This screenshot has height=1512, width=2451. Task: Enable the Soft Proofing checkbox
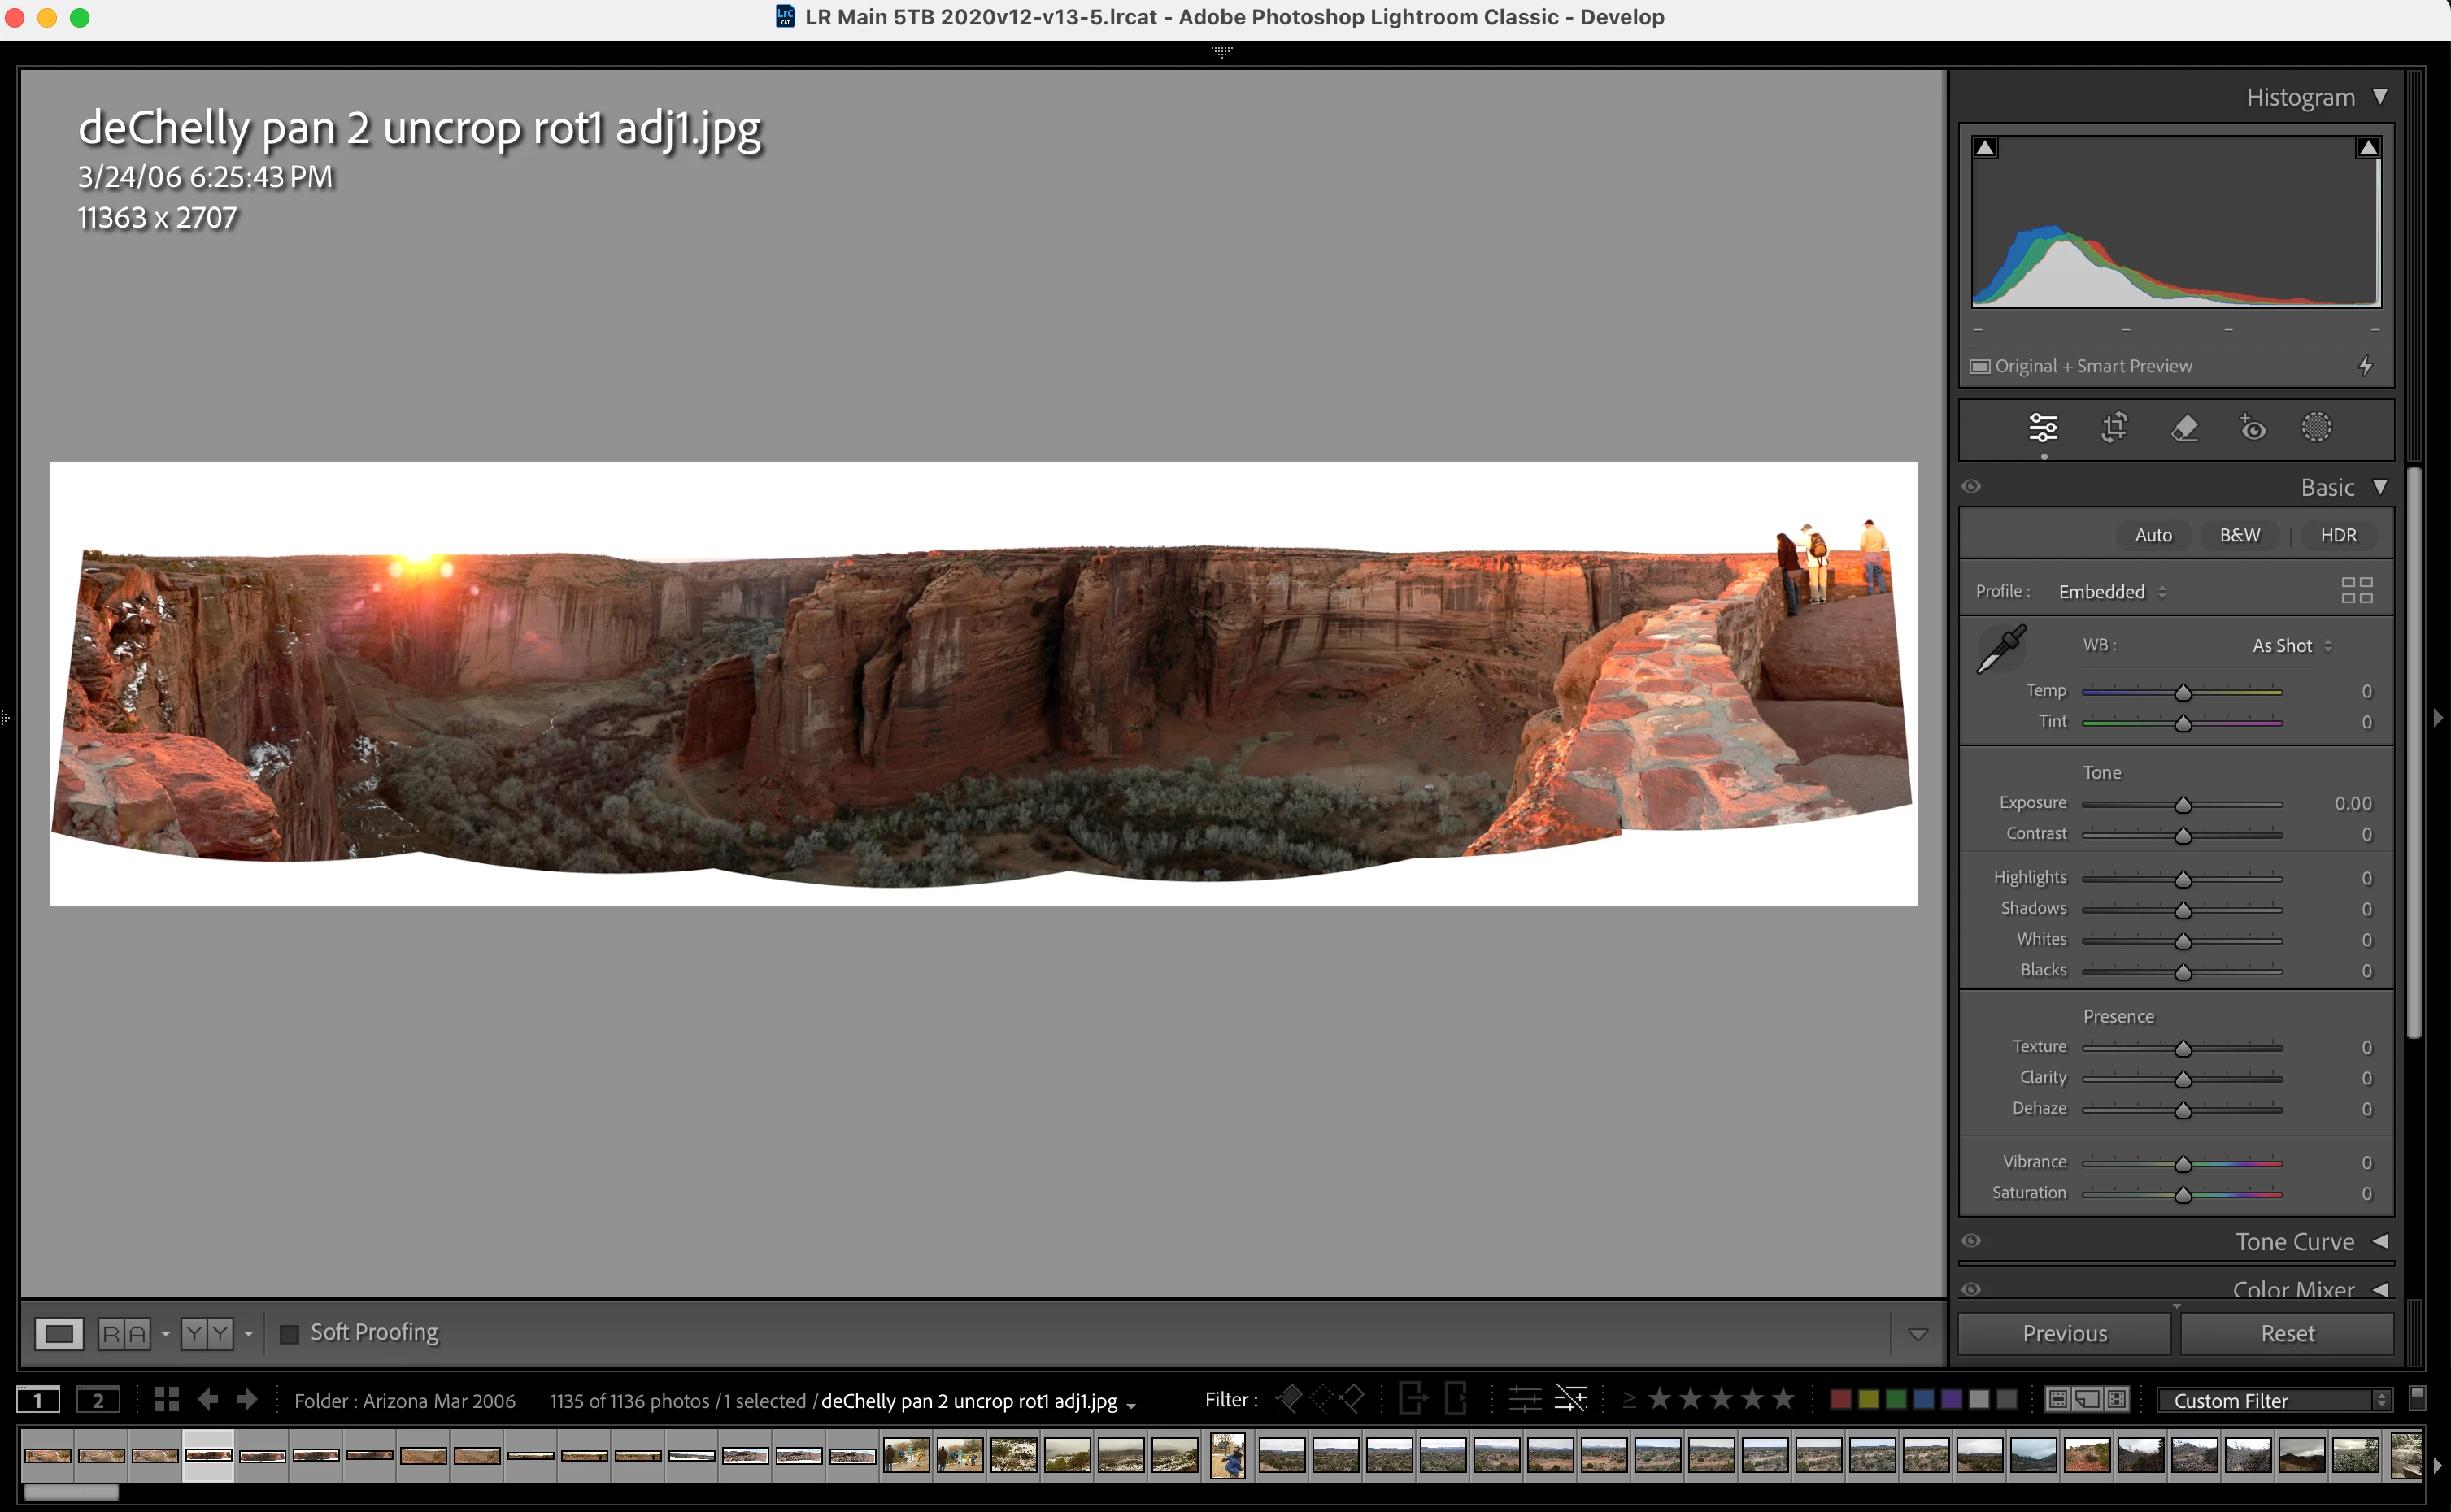coord(290,1334)
